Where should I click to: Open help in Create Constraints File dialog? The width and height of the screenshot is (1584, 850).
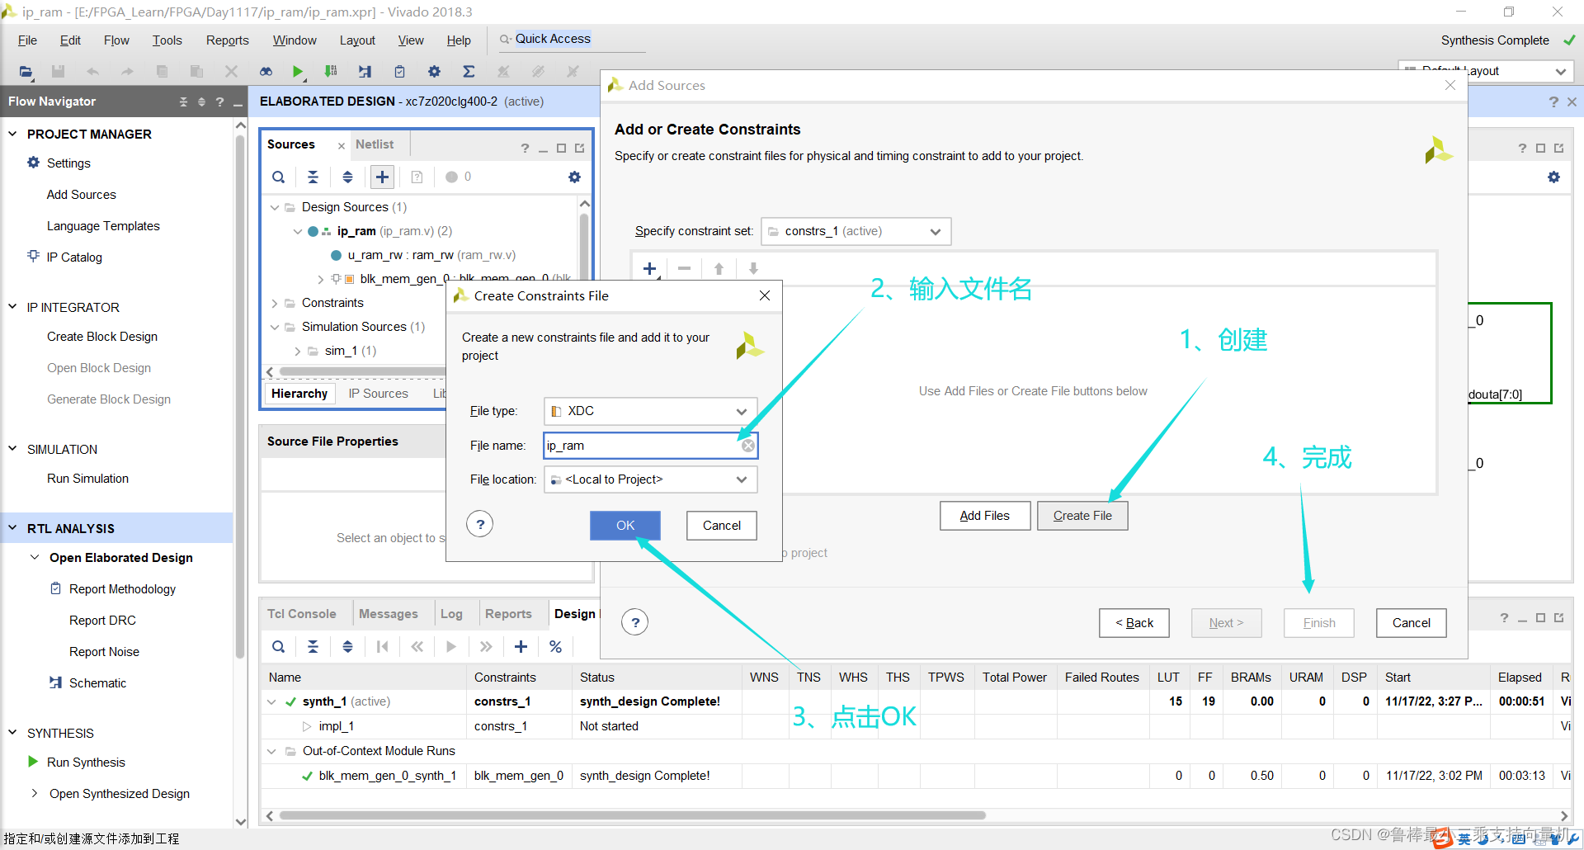tap(479, 524)
